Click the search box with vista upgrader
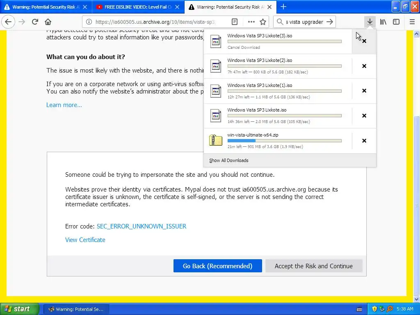The height and width of the screenshot is (315, 420). point(304,22)
